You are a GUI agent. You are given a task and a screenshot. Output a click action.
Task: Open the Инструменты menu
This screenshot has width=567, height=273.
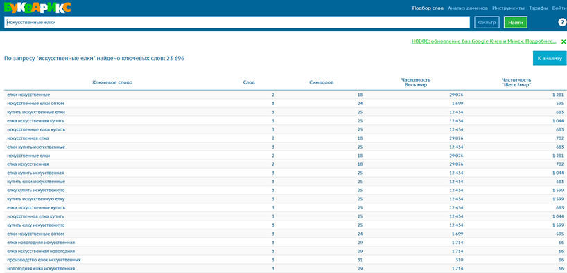[508, 8]
